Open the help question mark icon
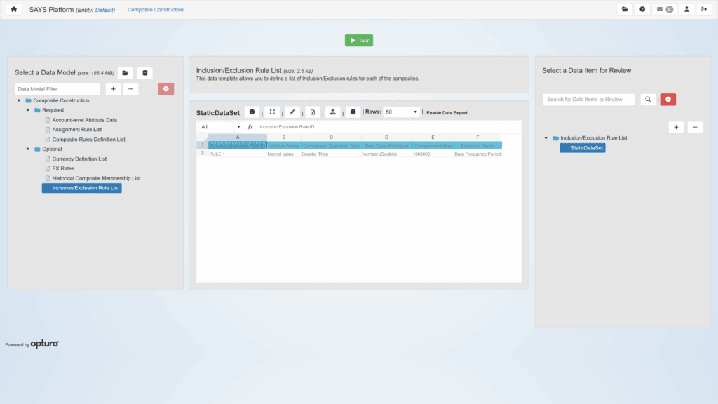The width and height of the screenshot is (718, 404). click(642, 10)
